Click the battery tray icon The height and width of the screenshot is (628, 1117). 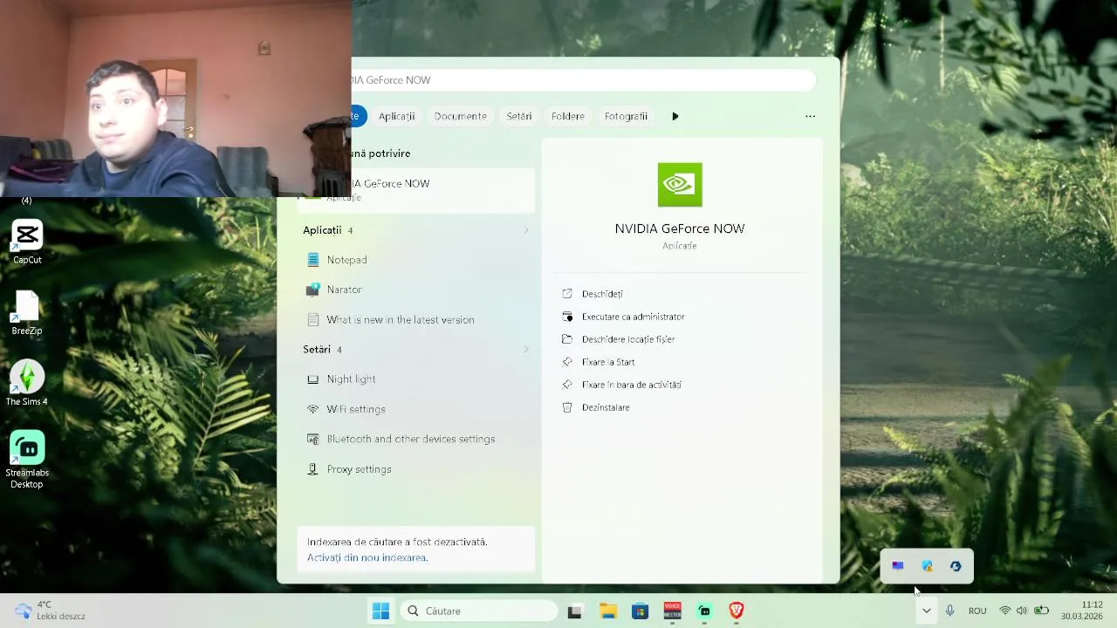1041,611
